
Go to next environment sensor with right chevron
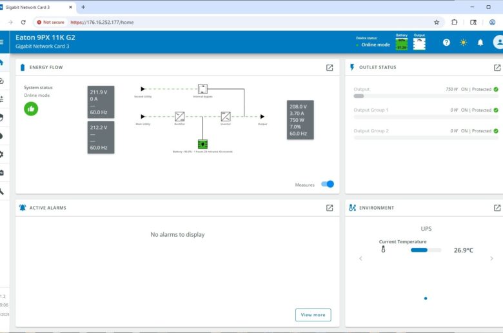point(491,258)
